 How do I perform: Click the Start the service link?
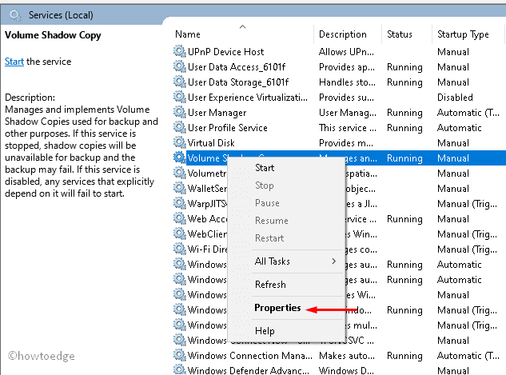[14, 62]
